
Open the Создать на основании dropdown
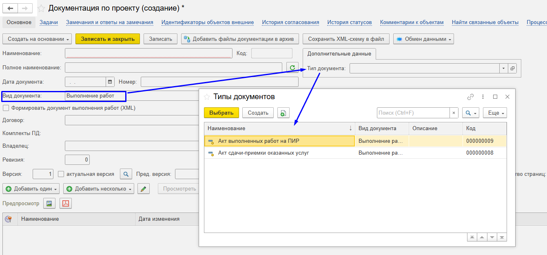point(37,39)
